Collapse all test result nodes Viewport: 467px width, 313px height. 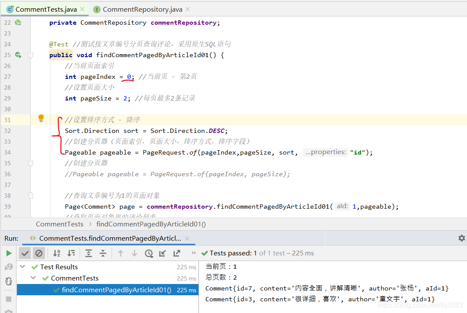tap(103, 253)
